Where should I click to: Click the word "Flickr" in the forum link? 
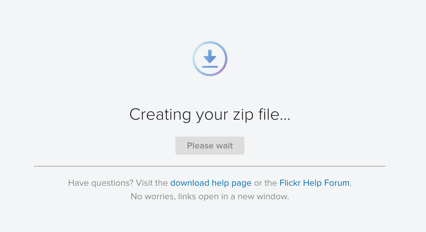point(290,183)
